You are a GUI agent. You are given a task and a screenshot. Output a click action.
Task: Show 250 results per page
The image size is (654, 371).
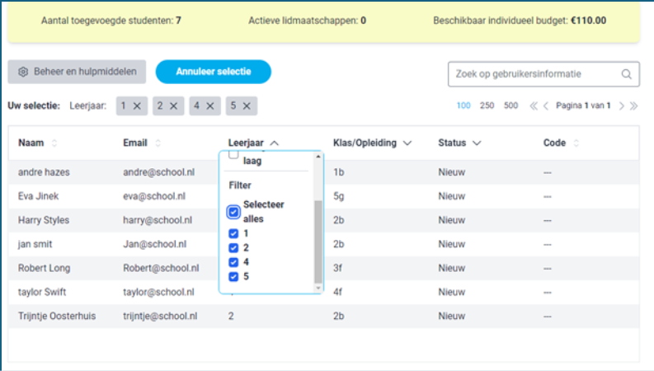coord(487,106)
